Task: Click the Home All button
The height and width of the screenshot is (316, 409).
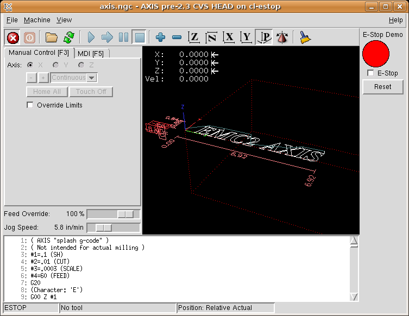Action: 47,92
